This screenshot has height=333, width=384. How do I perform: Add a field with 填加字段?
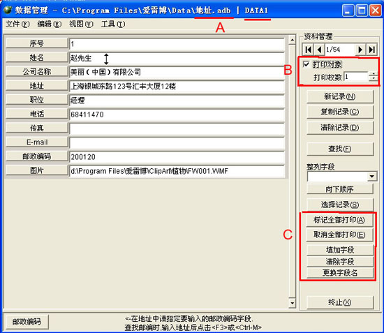coord(340,250)
